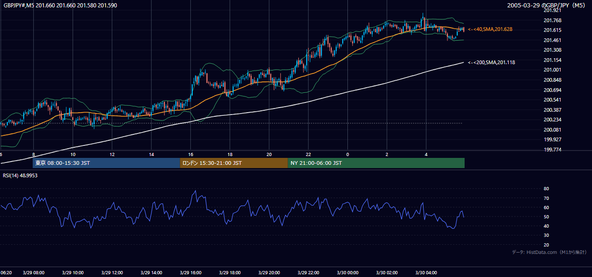Click price axis level 201.001
Screen dimensions: 592x277
[x=552, y=70]
